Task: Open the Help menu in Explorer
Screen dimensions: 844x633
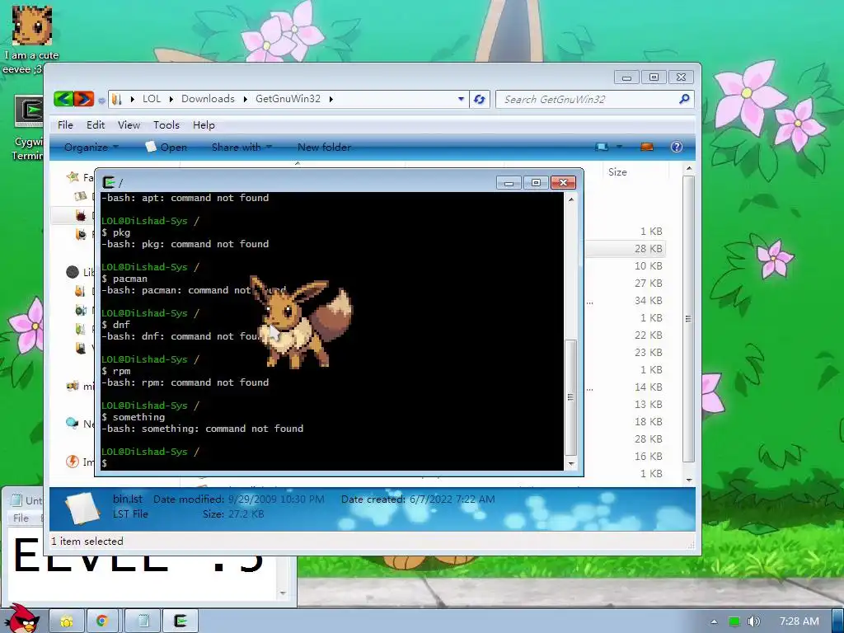Action: pos(204,125)
